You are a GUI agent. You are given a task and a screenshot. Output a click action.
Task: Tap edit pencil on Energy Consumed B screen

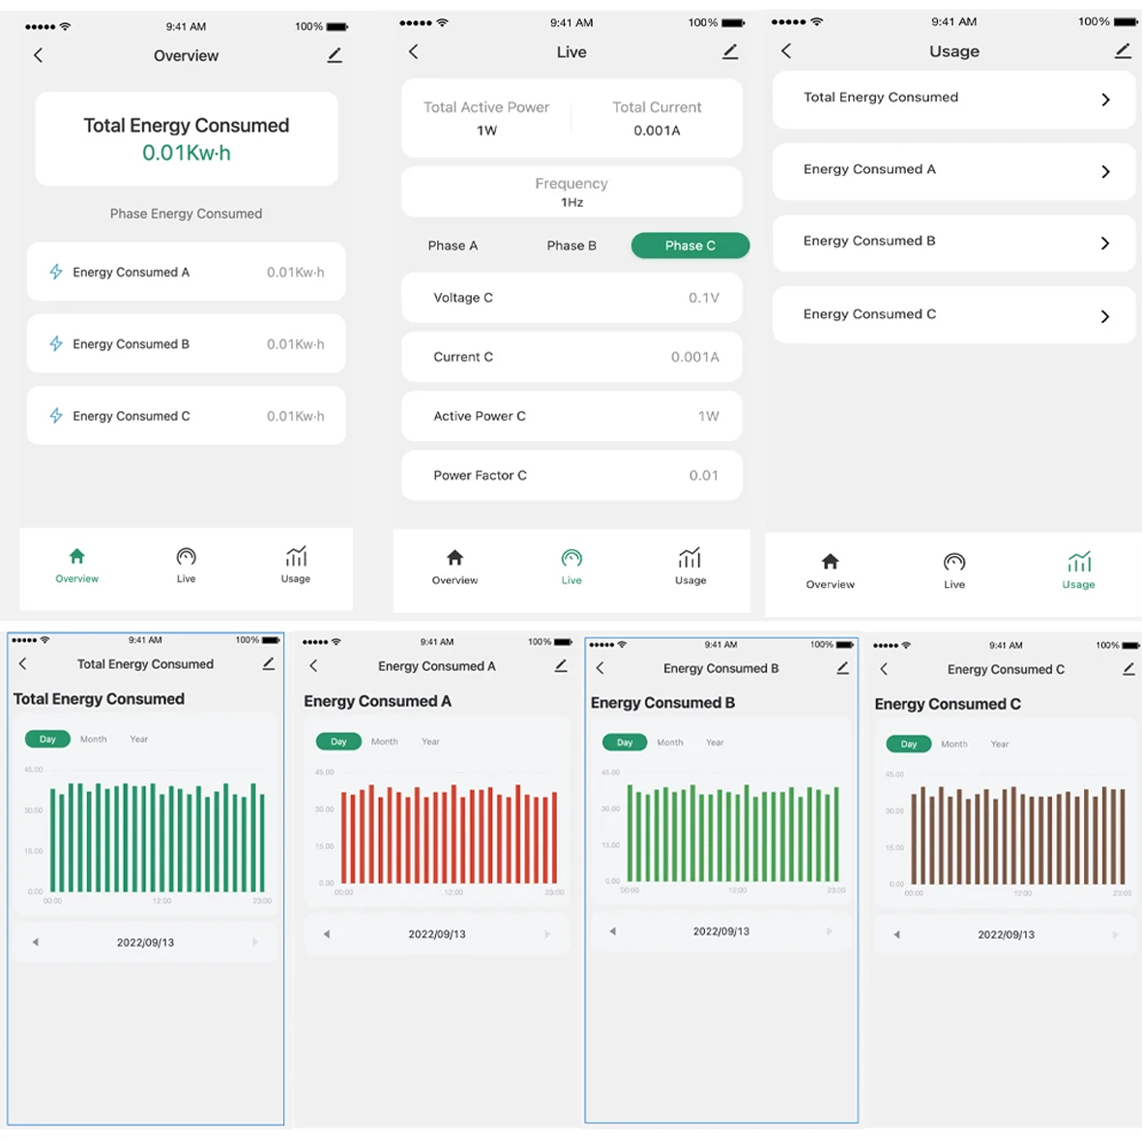click(842, 668)
